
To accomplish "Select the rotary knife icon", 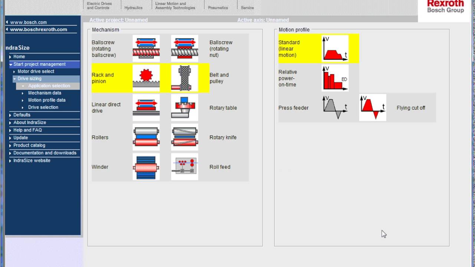I will coord(184,137).
